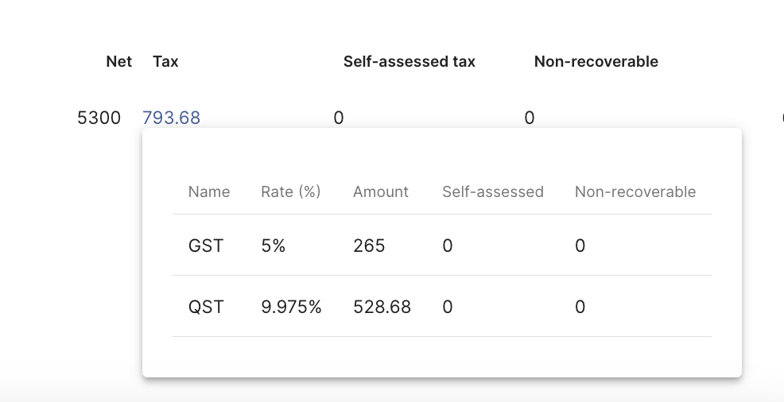Select the Net column header
Viewport: 784px width, 402px height.
(x=119, y=61)
